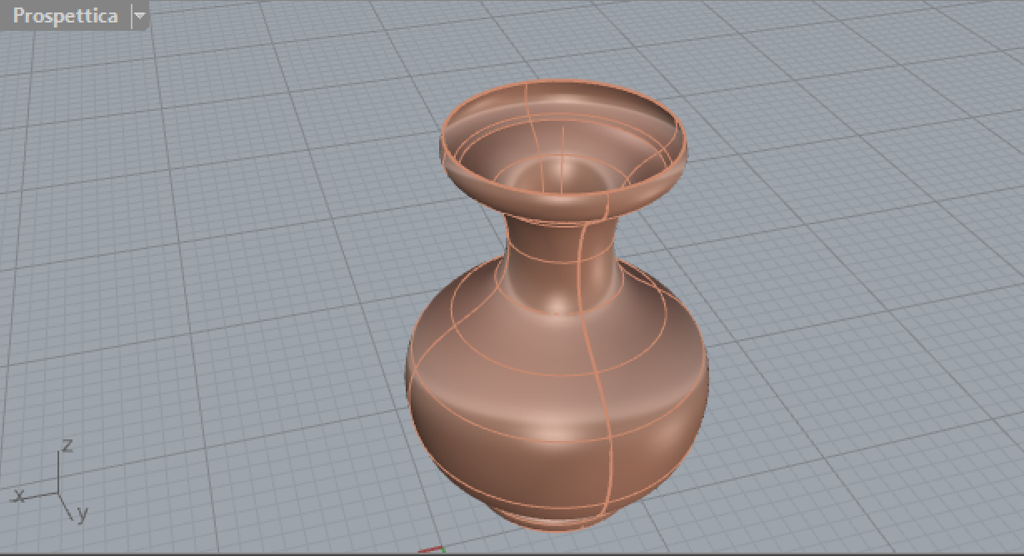Screen dimensions: 1024x556
Task: Open the Prospettica viewport dropdown arrow
Action: click(x=139, y=16)
